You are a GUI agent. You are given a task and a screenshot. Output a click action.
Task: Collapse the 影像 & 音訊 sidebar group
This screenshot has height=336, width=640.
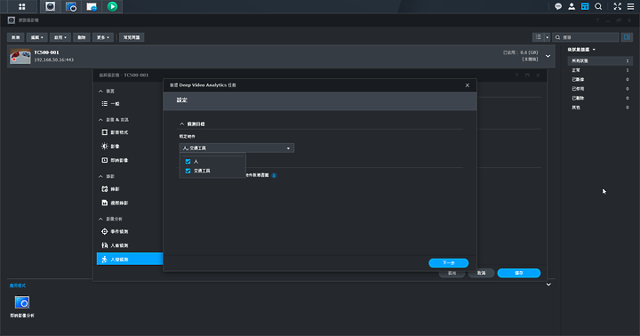pyautogui.click(x=100, y=120)
